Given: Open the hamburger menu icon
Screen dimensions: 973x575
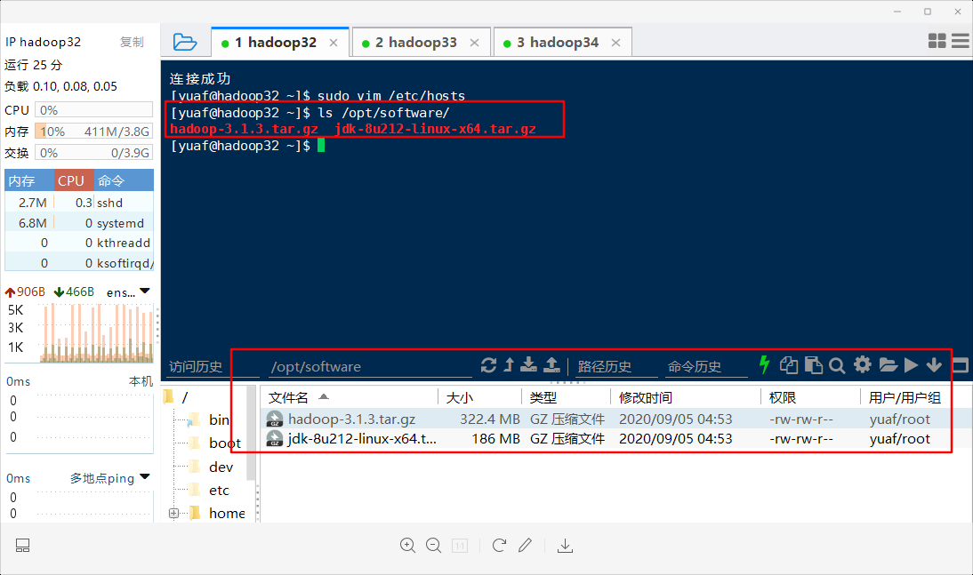Looking at the screenshot, I should 961,41.
